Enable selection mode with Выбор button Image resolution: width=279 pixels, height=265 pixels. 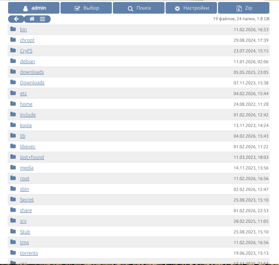pos(86,8)
